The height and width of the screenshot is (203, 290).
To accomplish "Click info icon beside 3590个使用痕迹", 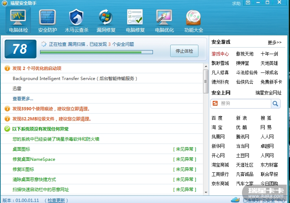I will [x=7, y=109].
